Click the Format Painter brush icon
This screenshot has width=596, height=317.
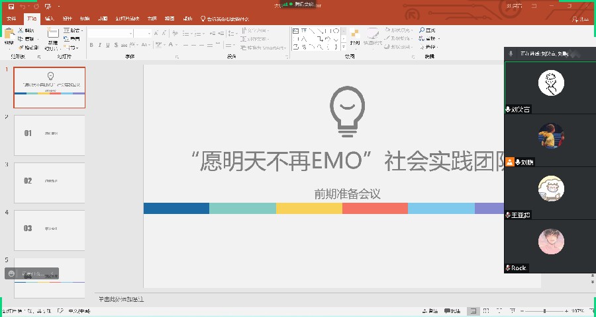pyautogui.click(x=21, y=48)
